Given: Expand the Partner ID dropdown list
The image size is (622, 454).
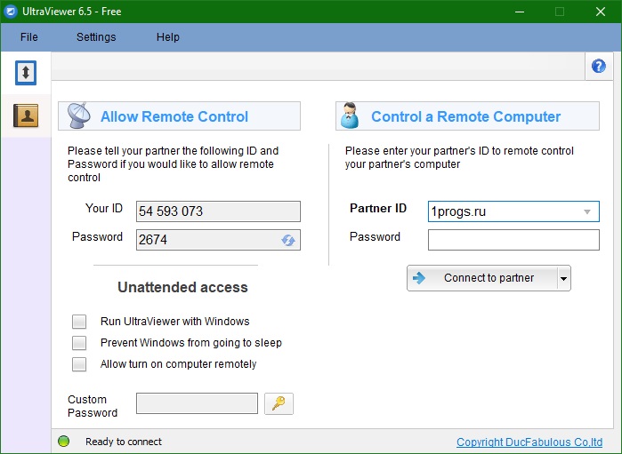Looking at the screenshot, I should click(587, 212).
